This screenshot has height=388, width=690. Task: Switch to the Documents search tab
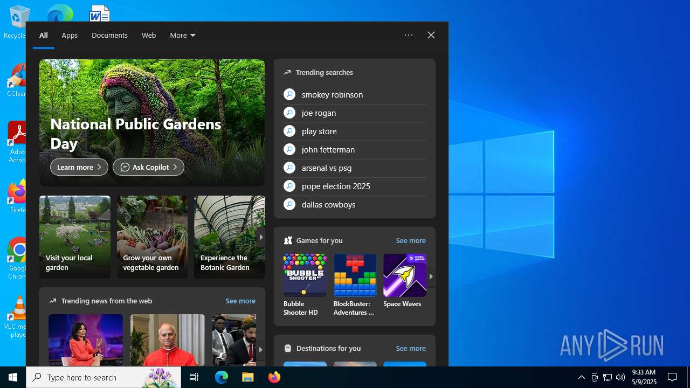tap(109, 35)
